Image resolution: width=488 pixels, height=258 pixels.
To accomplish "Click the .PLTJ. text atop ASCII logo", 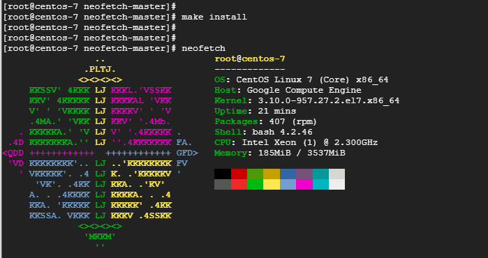I will pyautogui.click(x=101, y=70).
